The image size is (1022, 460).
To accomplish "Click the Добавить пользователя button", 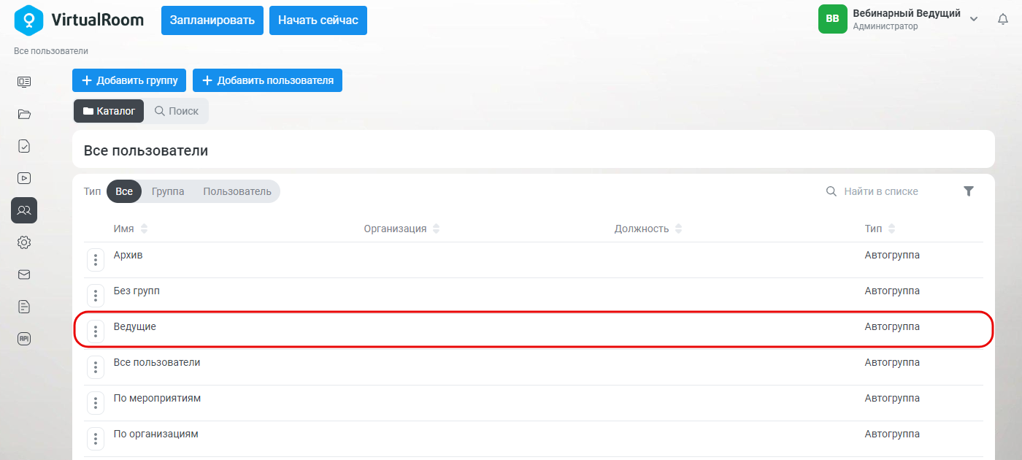I will click(x=267, y=80).
